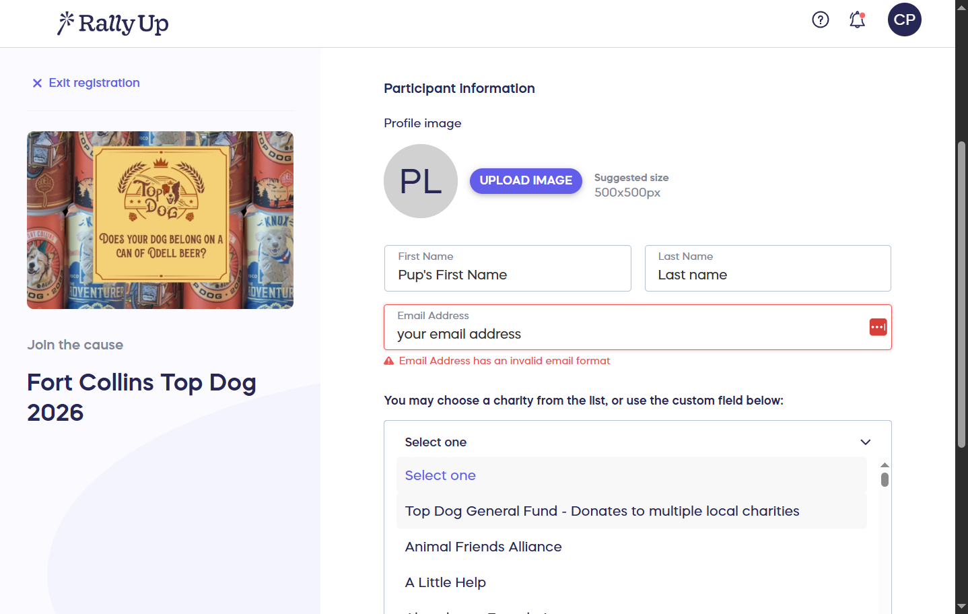
Task: Collapse the charity Select one dropdown chevron
Action: pyautogui.click(x=866, y=442)
